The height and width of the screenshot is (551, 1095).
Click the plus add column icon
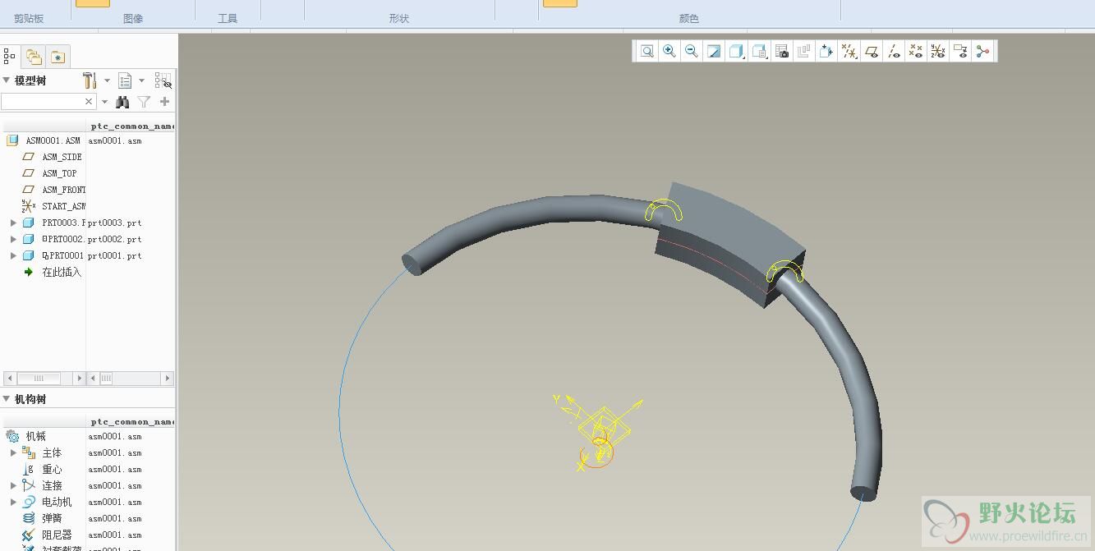pos(164,102)
